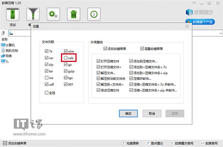Visit the 软媒魔方官网 link
This screenshot has width=223, height=147.
(x=182, y=143)
